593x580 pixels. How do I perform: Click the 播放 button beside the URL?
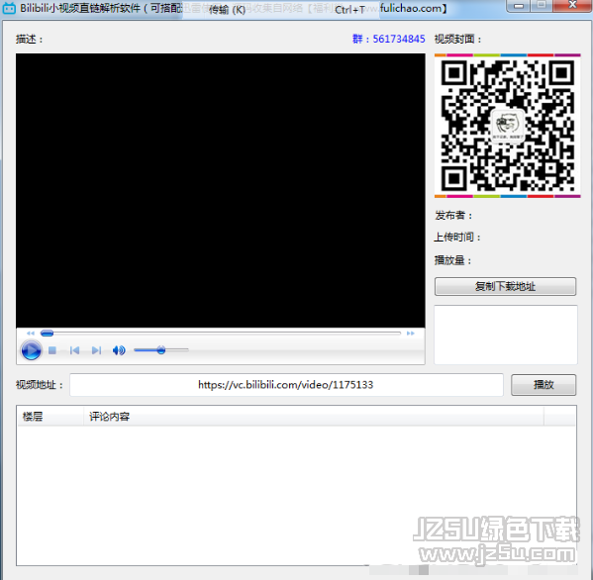(544, 385)
